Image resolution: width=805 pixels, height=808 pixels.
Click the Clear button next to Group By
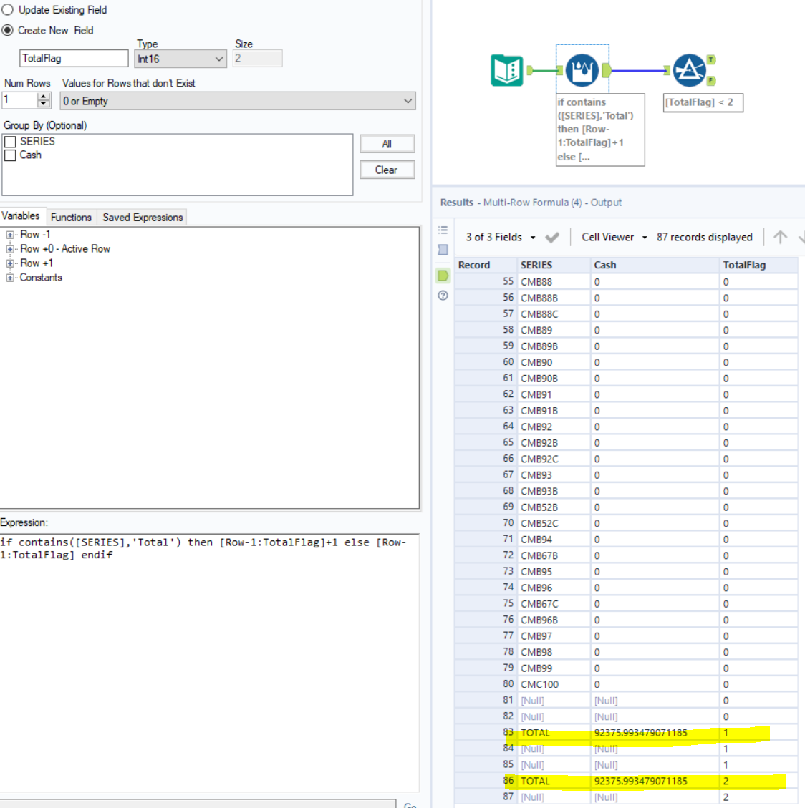click(387, 170)
